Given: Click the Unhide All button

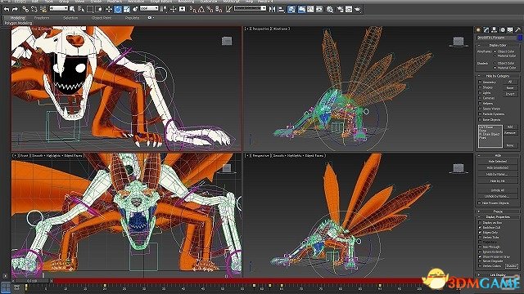Looking at the screenshot, I should pyautogui.click(x=497, y=190).
